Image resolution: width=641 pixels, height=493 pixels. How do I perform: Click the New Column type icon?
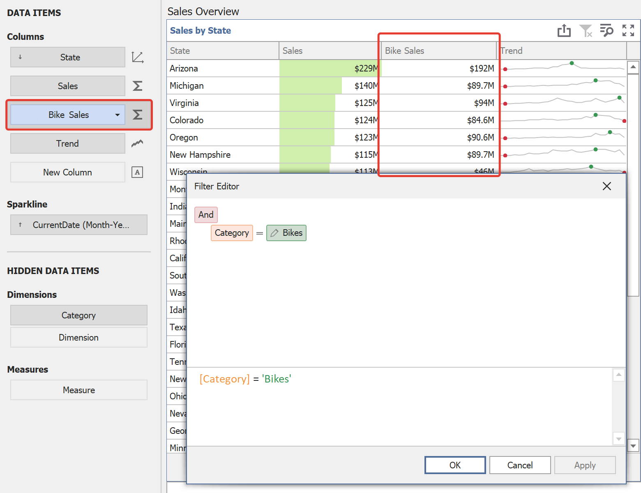[137, 172]
